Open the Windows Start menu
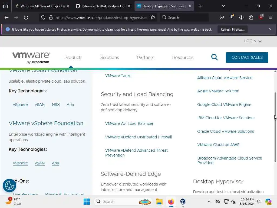 click(87, 201)
